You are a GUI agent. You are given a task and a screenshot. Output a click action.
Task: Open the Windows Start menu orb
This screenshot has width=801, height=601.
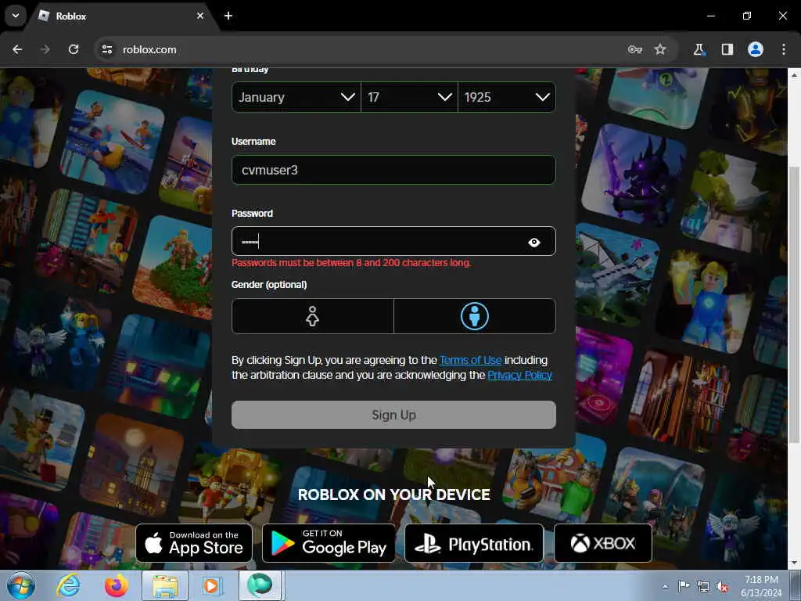[x=21, y=585]
